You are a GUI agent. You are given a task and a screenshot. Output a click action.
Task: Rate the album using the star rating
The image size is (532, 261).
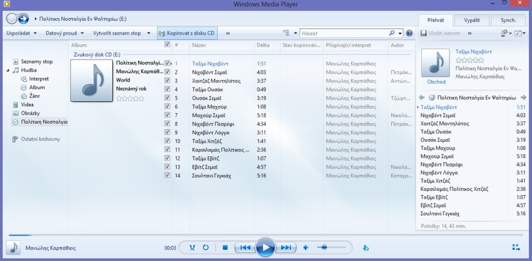point(130,99)
